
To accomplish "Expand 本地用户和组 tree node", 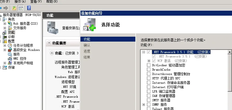I will pyautogui.click(x=5, y=63).
